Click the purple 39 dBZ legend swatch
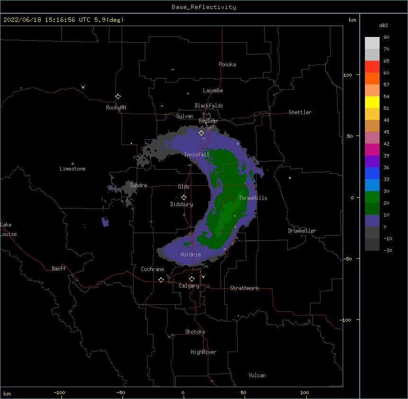 pos(372,162)
